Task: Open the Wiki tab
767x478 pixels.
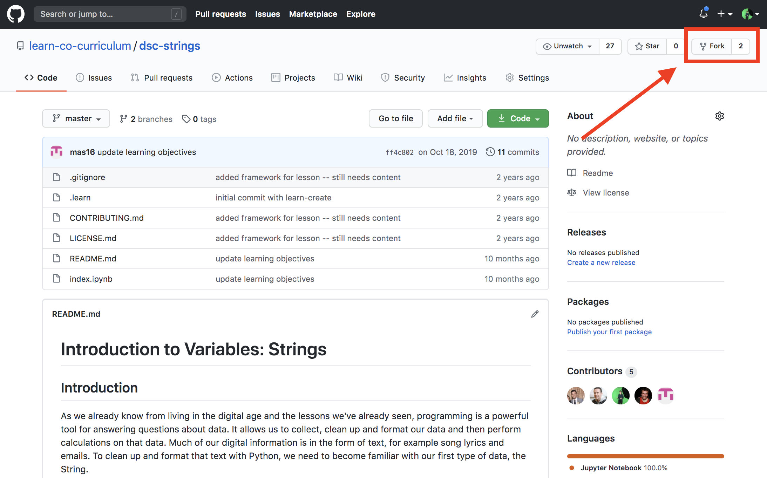Action: click(348, 78)
